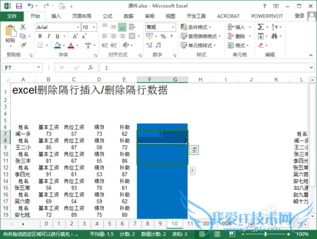Viewport: 317px width, 239px height.
Task: Click the Cut scissors icon
Action: [x=23, y=27]
